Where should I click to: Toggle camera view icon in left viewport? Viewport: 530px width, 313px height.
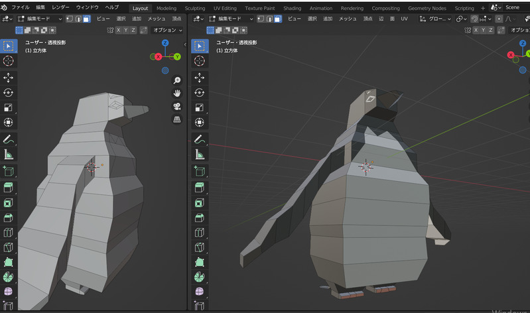pos(177,106)
